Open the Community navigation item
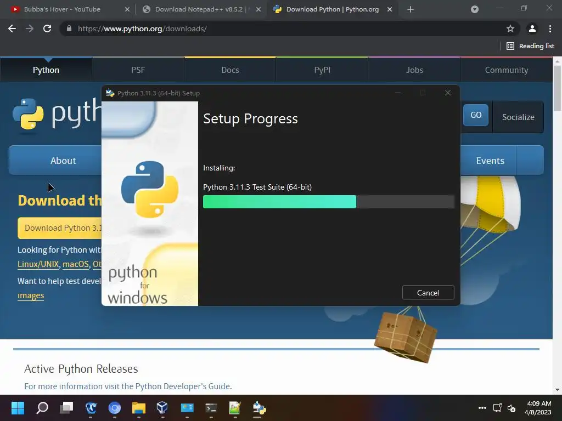Screen dimensions: 562x421 [x=506, y=70]
